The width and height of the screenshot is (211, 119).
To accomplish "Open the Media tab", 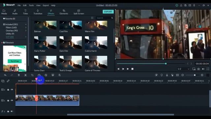I will [x=4, y=12].
